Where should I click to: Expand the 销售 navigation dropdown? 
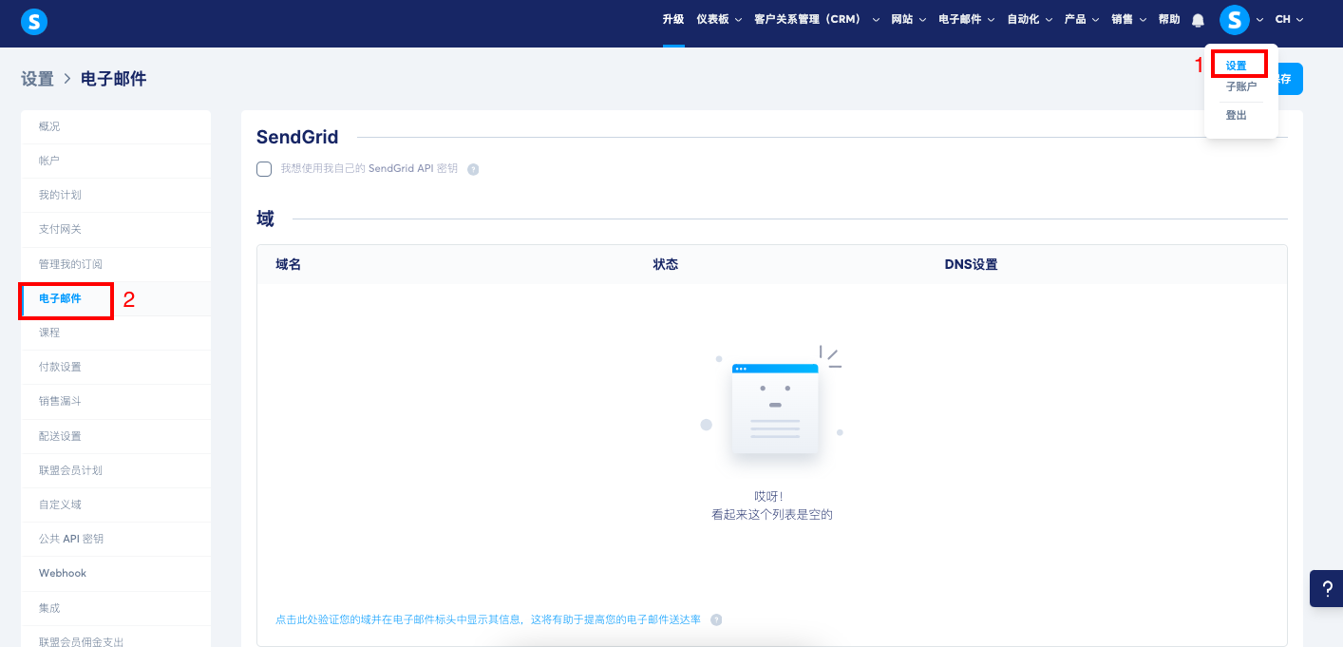coord(1129,19)
